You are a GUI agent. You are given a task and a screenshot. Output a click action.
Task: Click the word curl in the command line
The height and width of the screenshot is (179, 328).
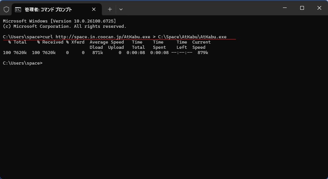tap(48, 37)
